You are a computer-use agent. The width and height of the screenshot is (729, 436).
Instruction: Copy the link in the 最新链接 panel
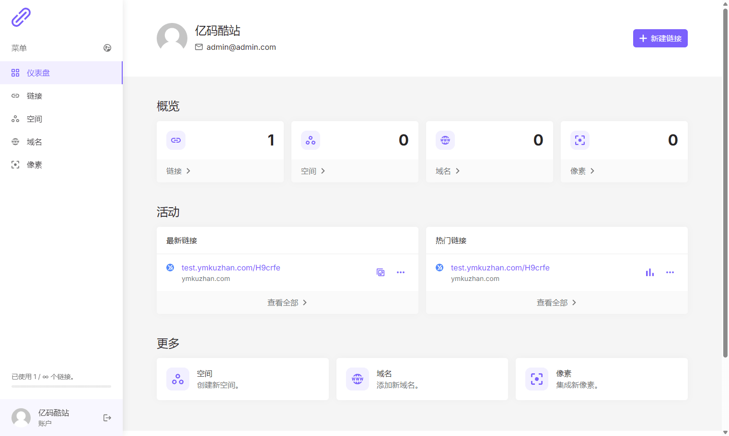coord(381,272)
